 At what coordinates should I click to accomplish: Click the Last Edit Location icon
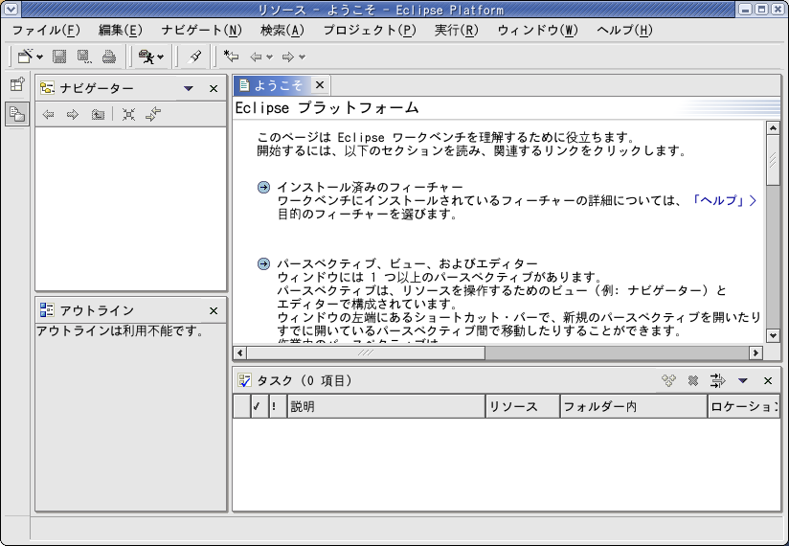(231, 57)
